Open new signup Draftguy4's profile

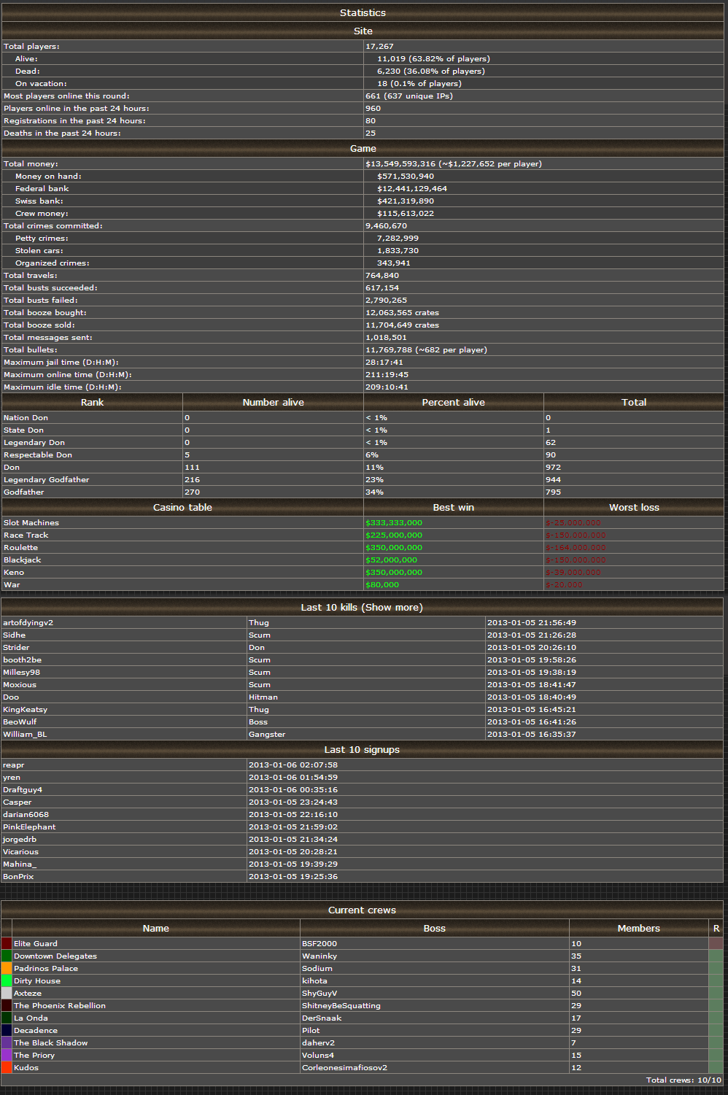click(23, 789)
